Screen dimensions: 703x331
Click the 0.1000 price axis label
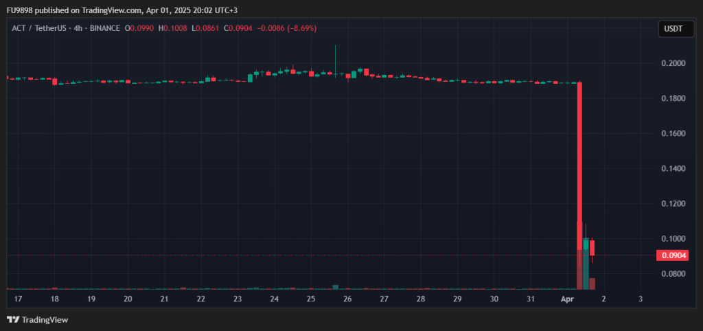point(673,238)
